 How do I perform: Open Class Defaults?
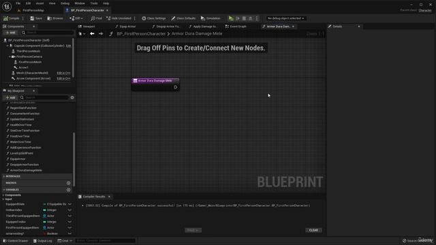pyautogui.click(x=183, y=18)
